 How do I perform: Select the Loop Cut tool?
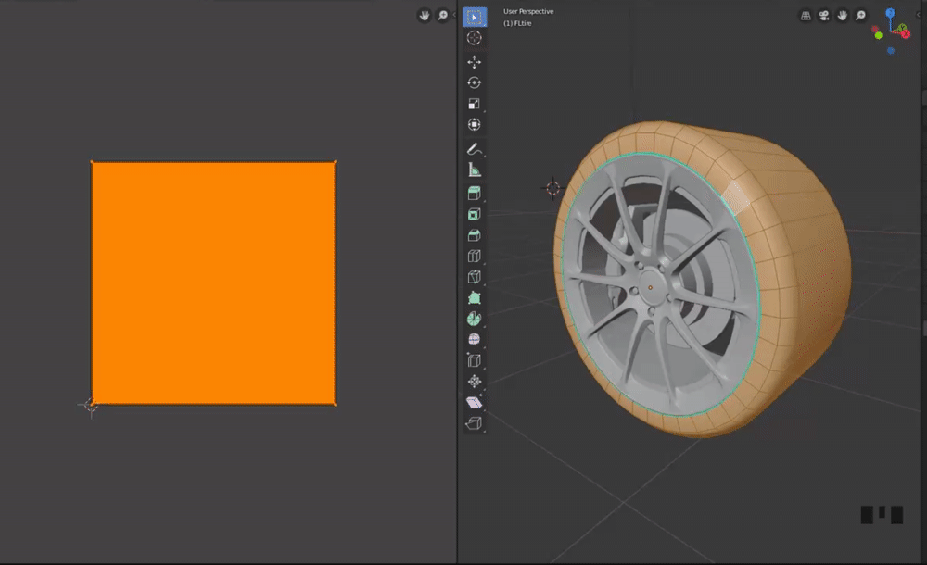[474, 256]
